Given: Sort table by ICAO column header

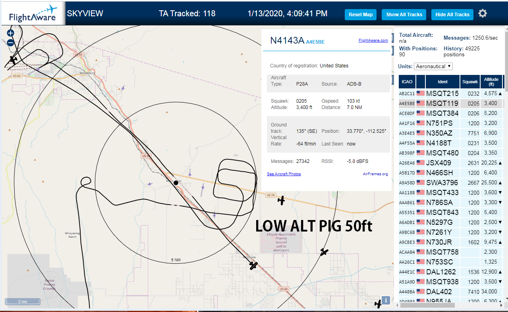Looking at the screenshot, I should (x=407, y=82).
